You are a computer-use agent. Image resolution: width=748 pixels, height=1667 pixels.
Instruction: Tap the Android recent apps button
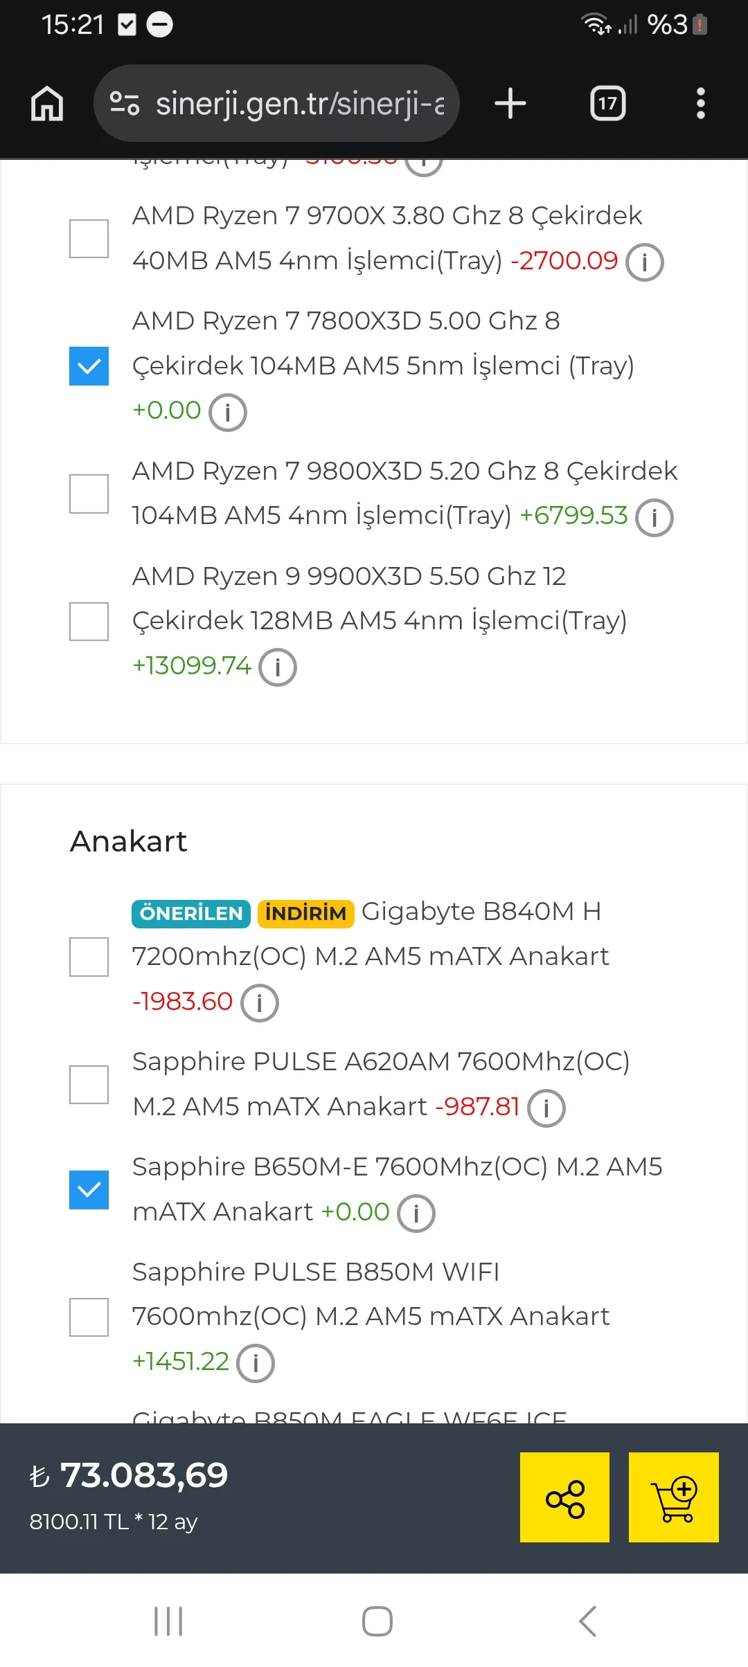168,1621
